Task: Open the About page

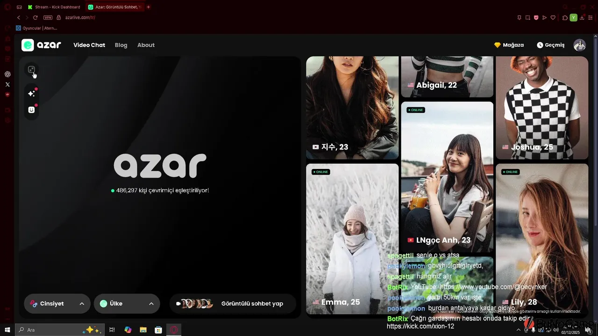Action: tap(146, 45)
